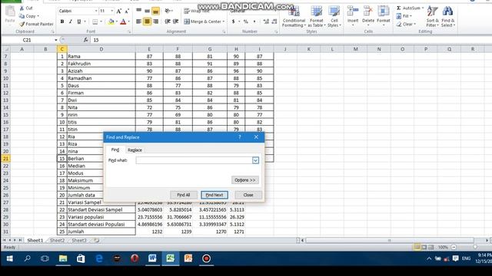This screenshot has height=276, width=492.
Task: Apply the red font color
Action: coord(123,21)
